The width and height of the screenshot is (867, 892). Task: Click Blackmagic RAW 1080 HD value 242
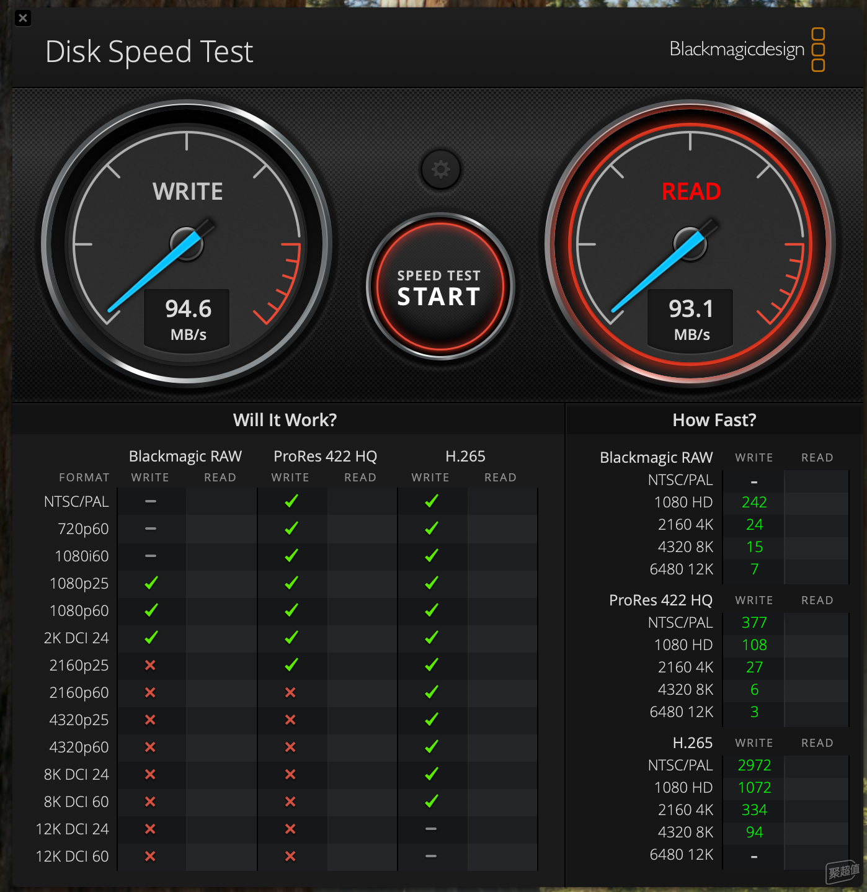click(754, 502)
